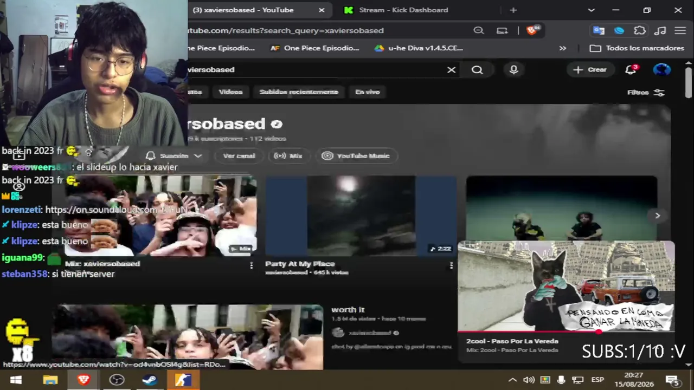Click the cast/install icon in the address bar
Screen dimensions: 694x390
click(502, 30)
